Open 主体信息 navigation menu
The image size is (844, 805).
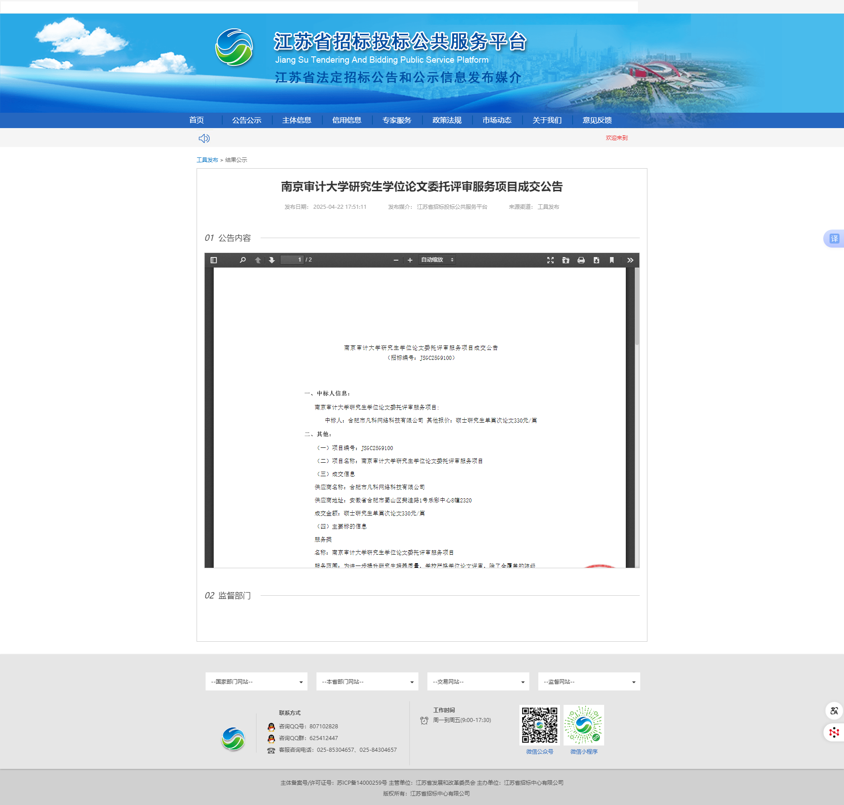click(x=297, y=120)
